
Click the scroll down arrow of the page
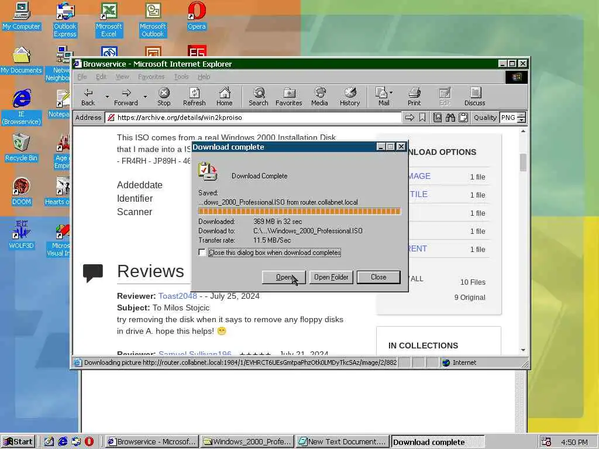point(523,350)
